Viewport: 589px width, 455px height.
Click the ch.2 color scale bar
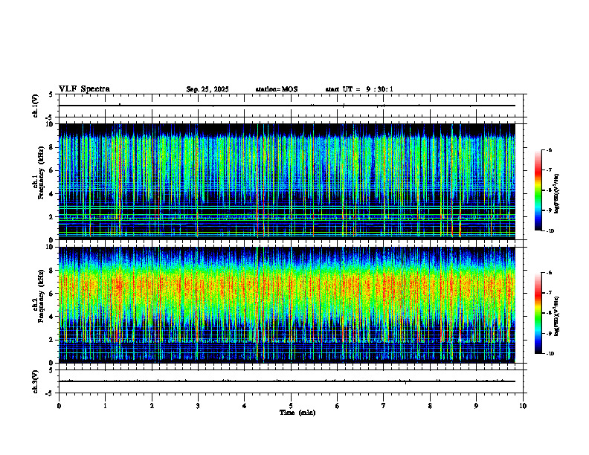538,313
